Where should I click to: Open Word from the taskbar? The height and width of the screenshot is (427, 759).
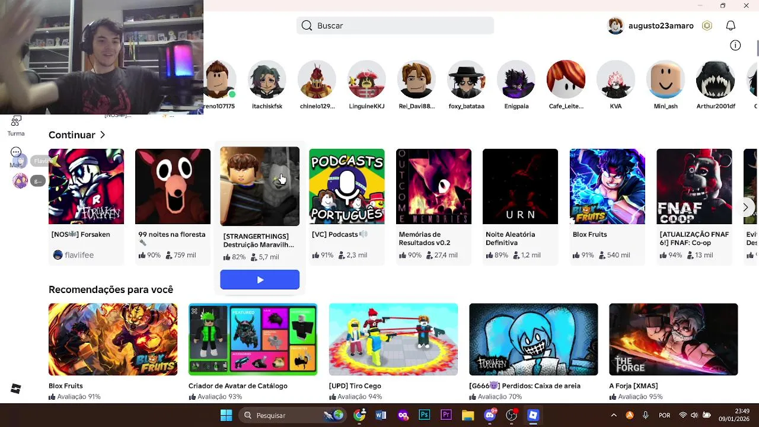(x=381, y=415)
